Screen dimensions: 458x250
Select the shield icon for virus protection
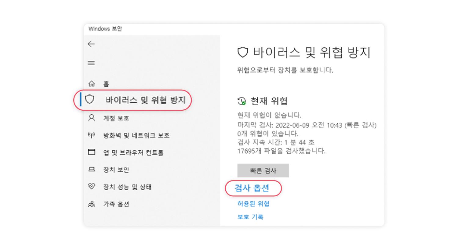coord(89,99)
